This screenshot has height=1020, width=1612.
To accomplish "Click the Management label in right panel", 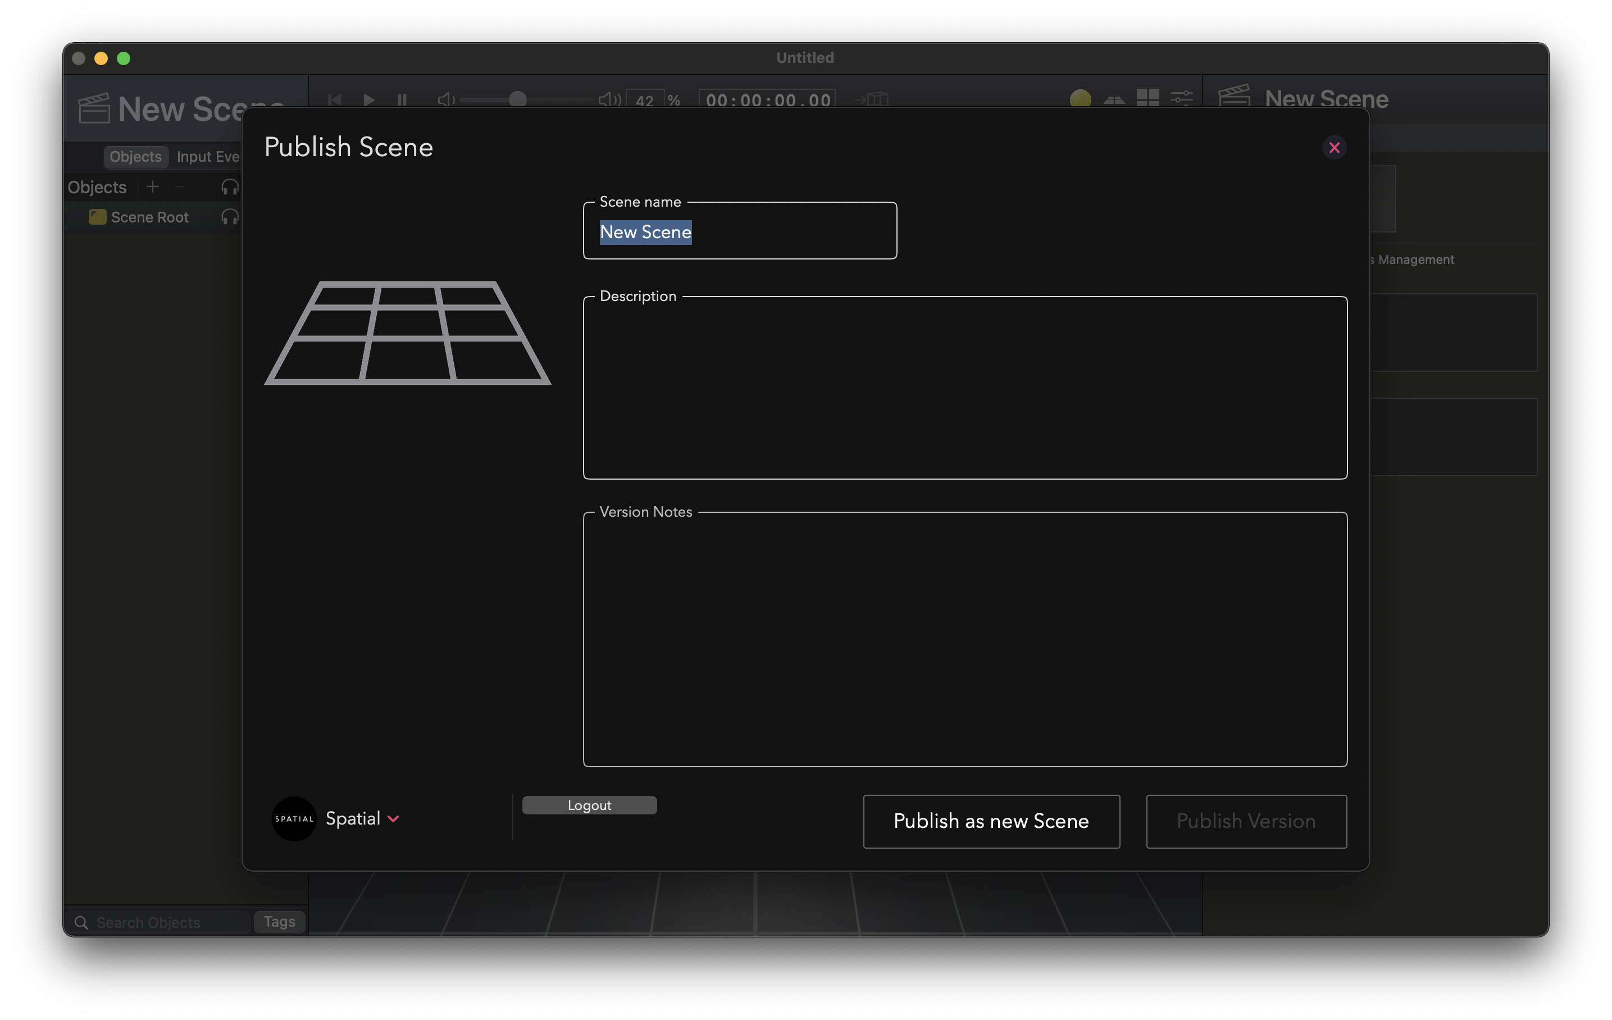I will (1415, 259).
